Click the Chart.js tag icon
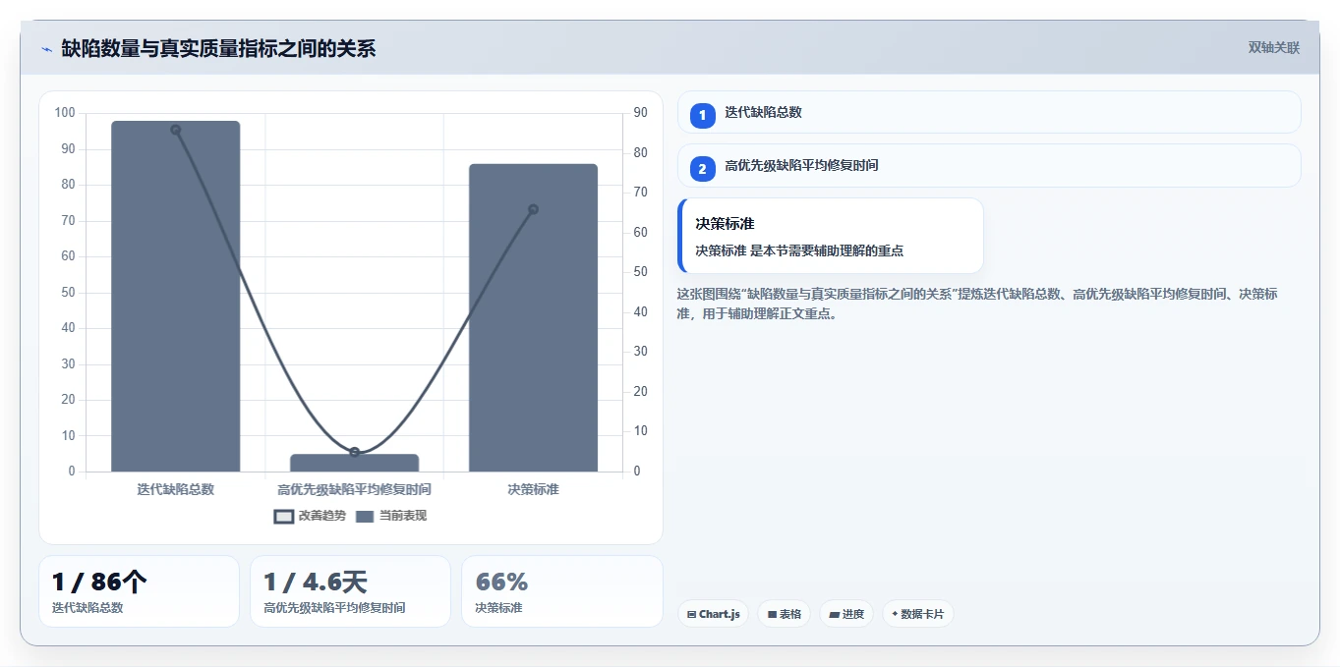The width and height of the screenshot is (1340, 667). tap(692, 615)
